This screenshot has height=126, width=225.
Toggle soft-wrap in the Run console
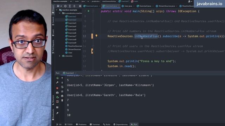pyautogui.click(x=62, y=87)
